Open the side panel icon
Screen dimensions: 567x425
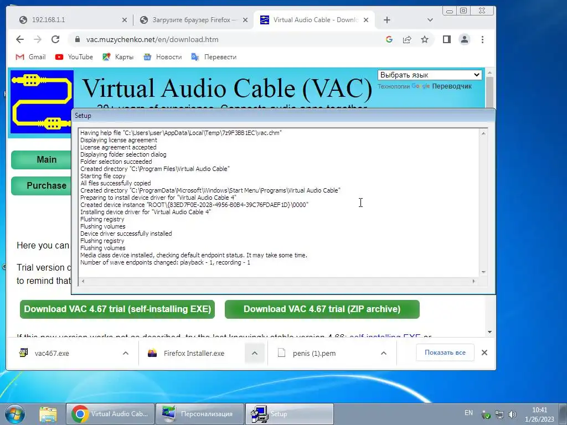(x=447, y=39)
